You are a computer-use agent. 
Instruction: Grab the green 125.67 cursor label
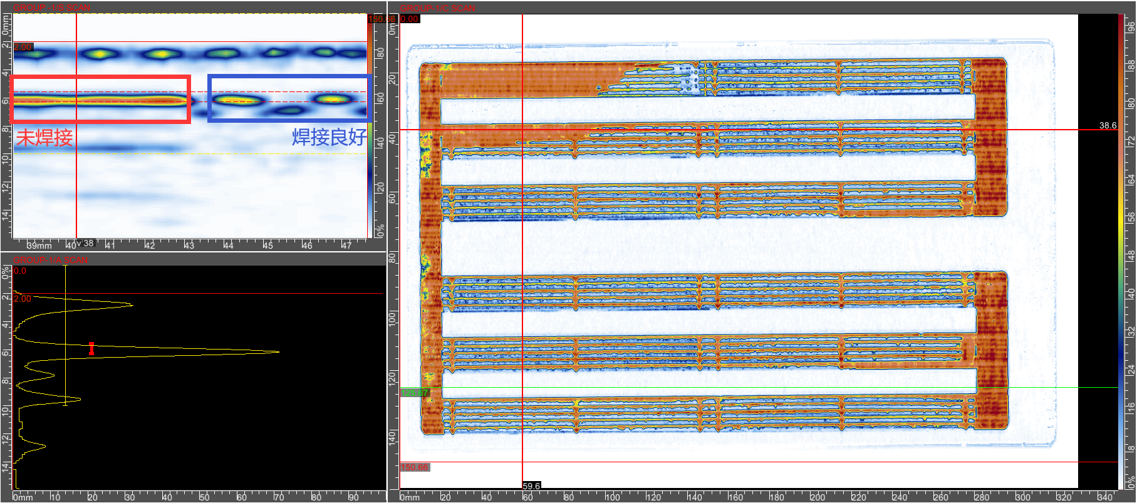414,393
